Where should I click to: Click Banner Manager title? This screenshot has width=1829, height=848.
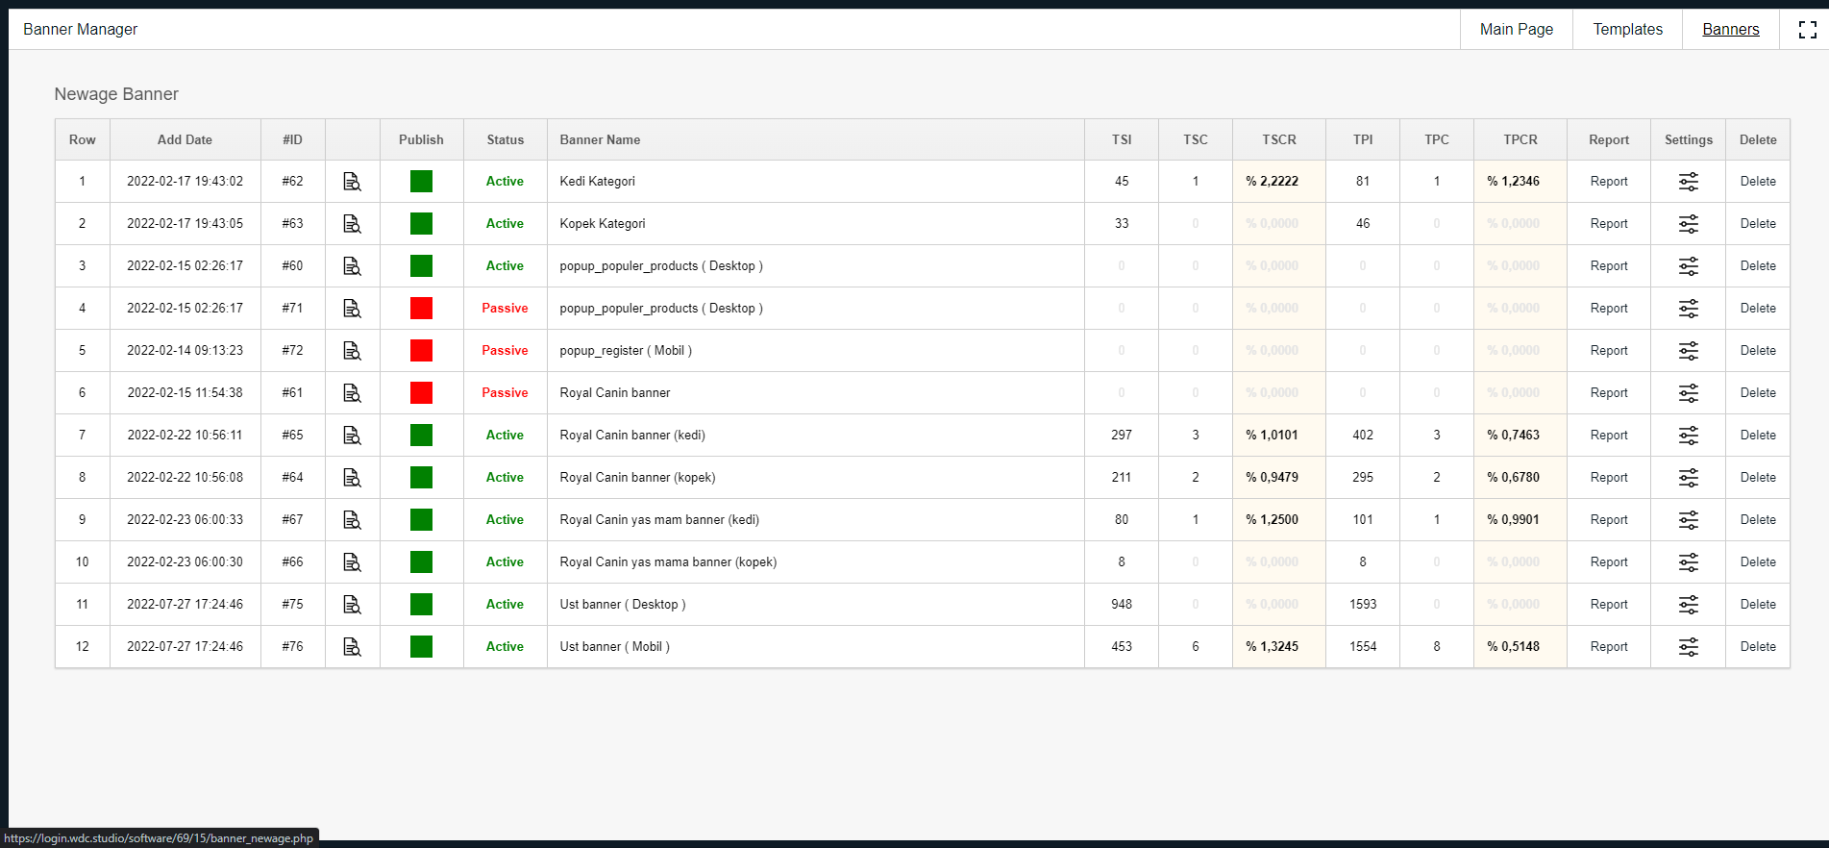[80, 30]
